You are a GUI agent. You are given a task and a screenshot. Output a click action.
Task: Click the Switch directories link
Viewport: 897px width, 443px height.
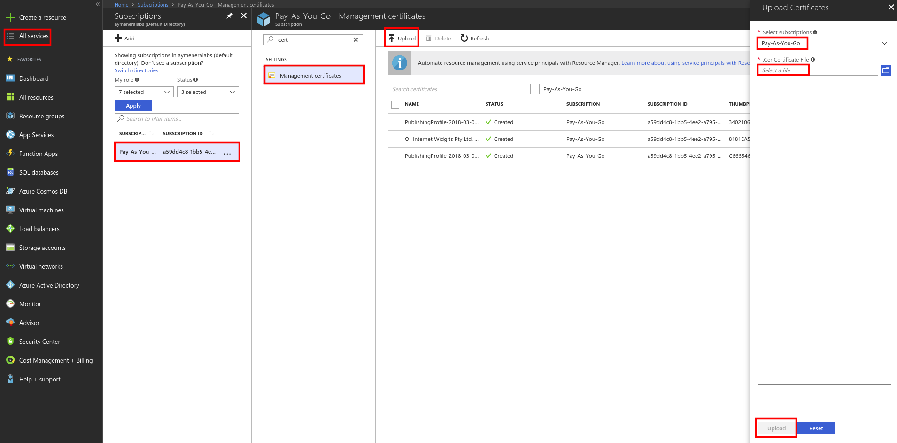(x=136, y=70)
